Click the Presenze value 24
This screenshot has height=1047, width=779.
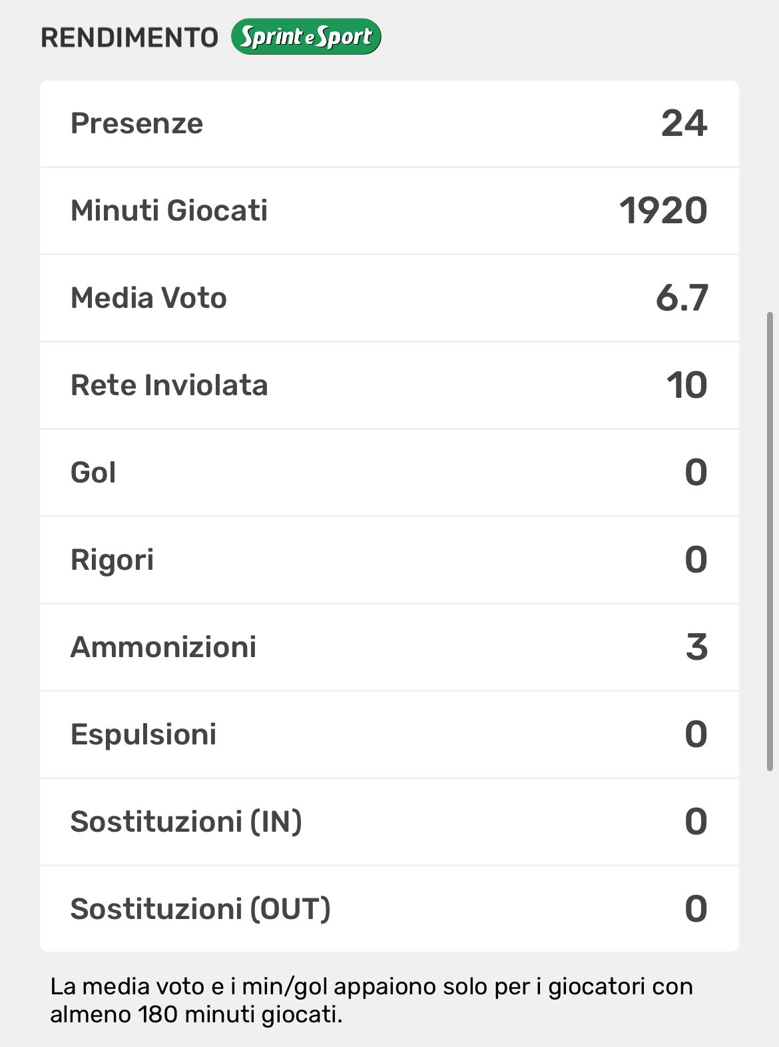coord(684,123)
